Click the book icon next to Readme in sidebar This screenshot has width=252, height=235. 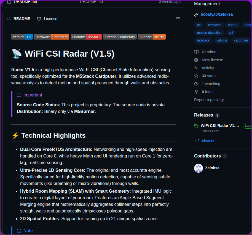click(196, 52)
